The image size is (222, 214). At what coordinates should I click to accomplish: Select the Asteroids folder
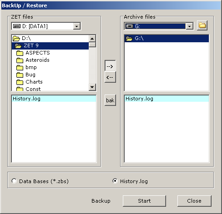pyautogui.click(x=33, y=60)
